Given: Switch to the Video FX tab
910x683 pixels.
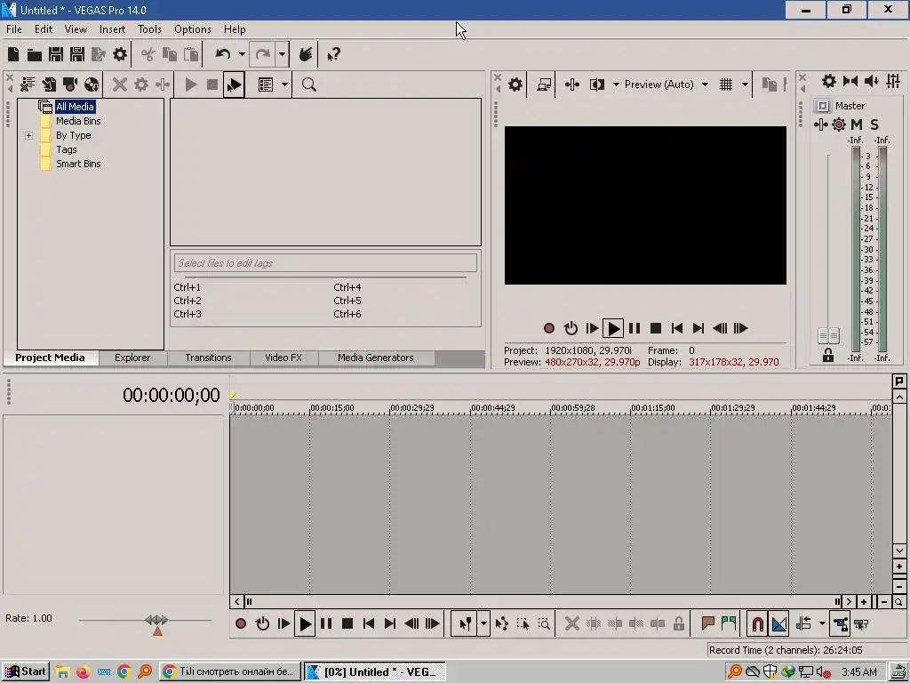Looking at the screenshot, I should point(283,358).
